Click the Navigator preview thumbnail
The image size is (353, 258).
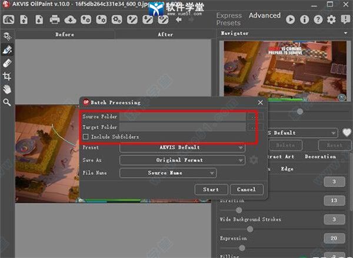(x=285, y=71)
